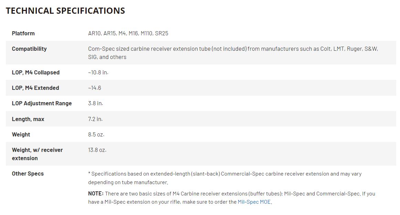
Task: Click the 13.8 oz. value
Action: 97,150
